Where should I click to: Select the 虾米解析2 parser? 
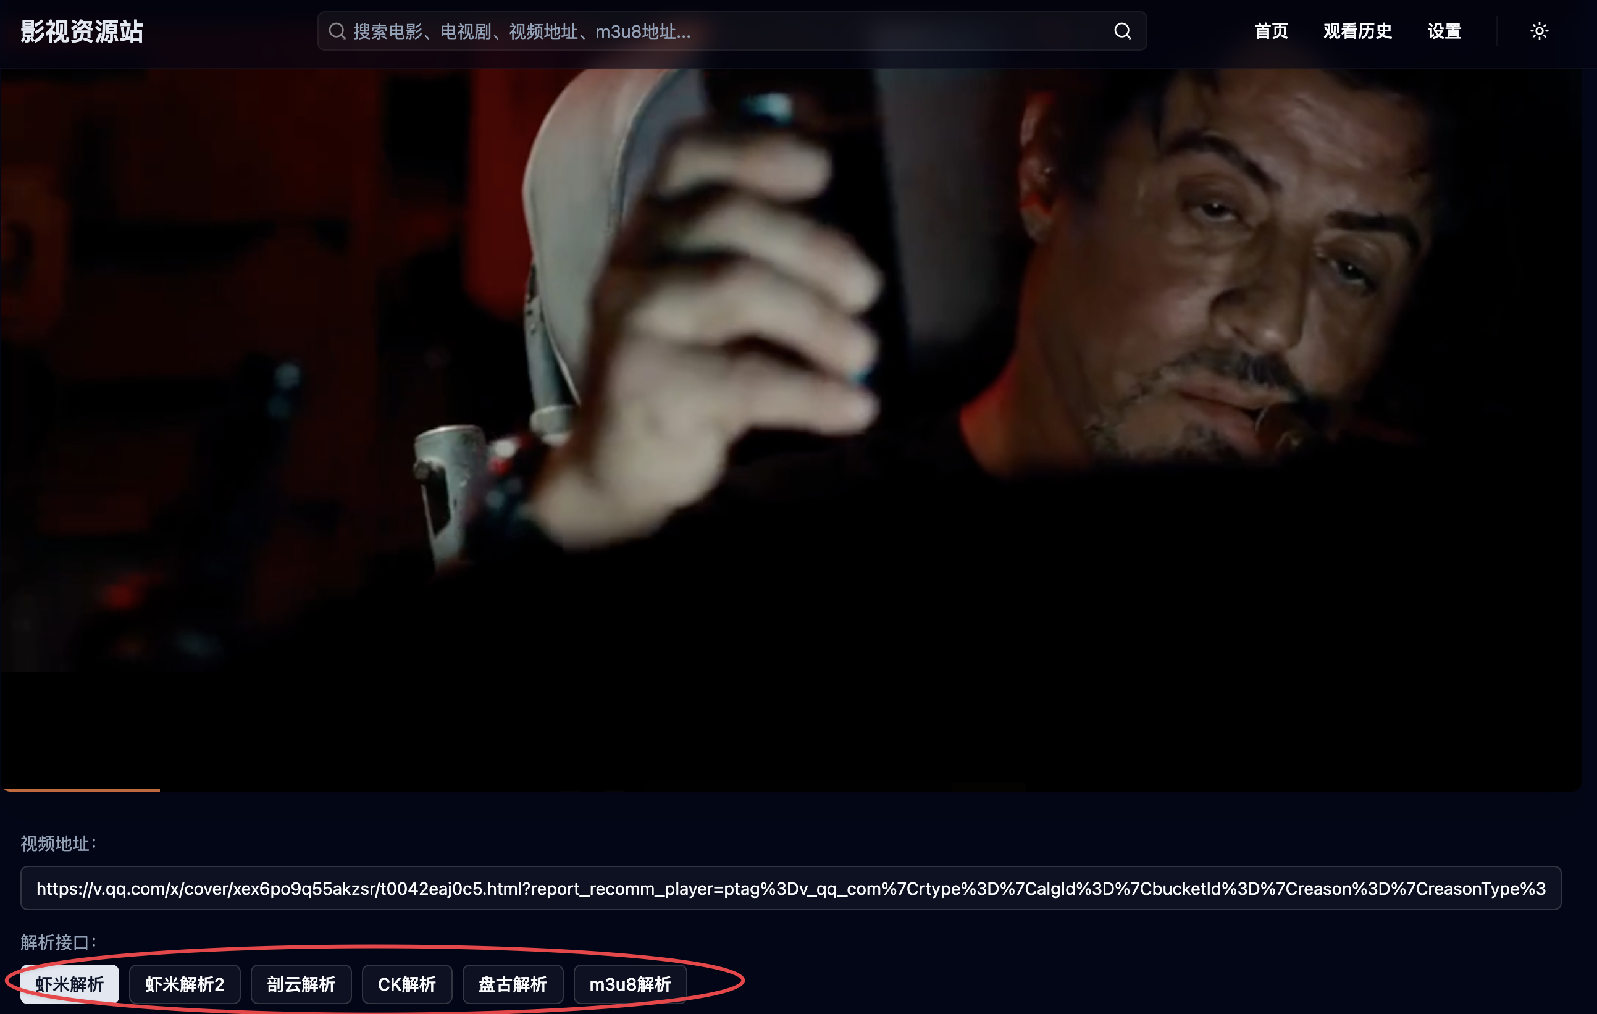pyautogui.click(x=185, y=984)
